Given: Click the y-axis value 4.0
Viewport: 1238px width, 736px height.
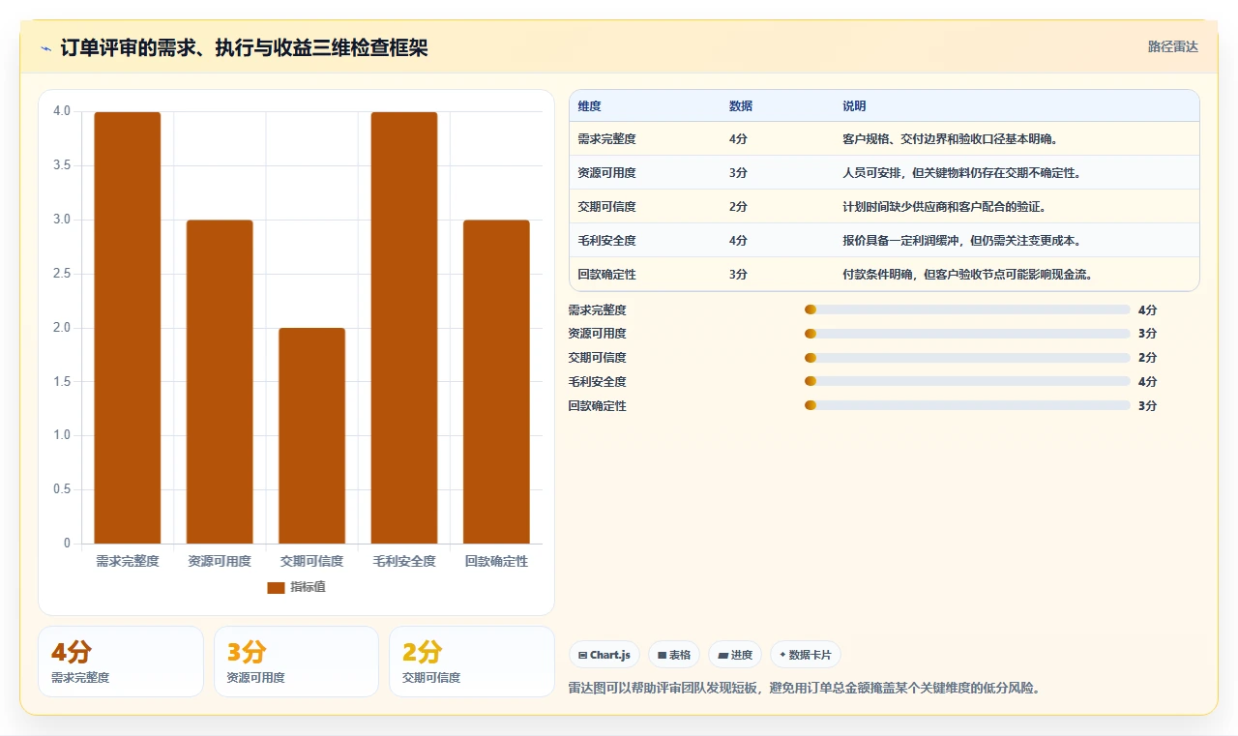Looking at the screenshot, I should (62, 111).
